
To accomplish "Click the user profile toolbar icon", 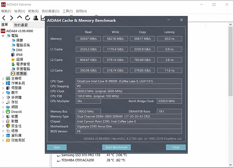I will [x=36, y=18].
